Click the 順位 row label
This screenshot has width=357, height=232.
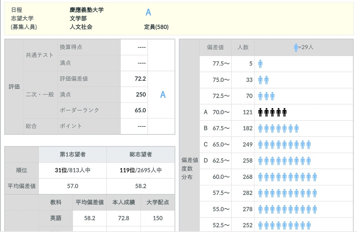click(x=22, y=170)
